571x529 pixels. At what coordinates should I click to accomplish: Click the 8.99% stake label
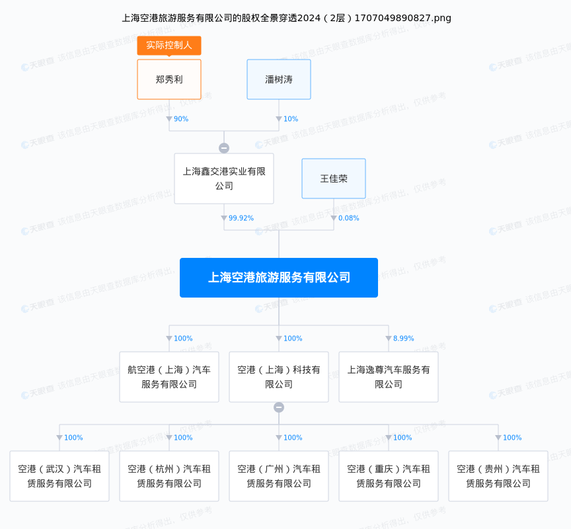[404, 339]
